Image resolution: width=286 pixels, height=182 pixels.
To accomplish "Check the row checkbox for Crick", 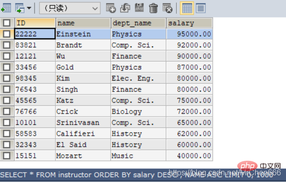I will (x=7, y=111).
